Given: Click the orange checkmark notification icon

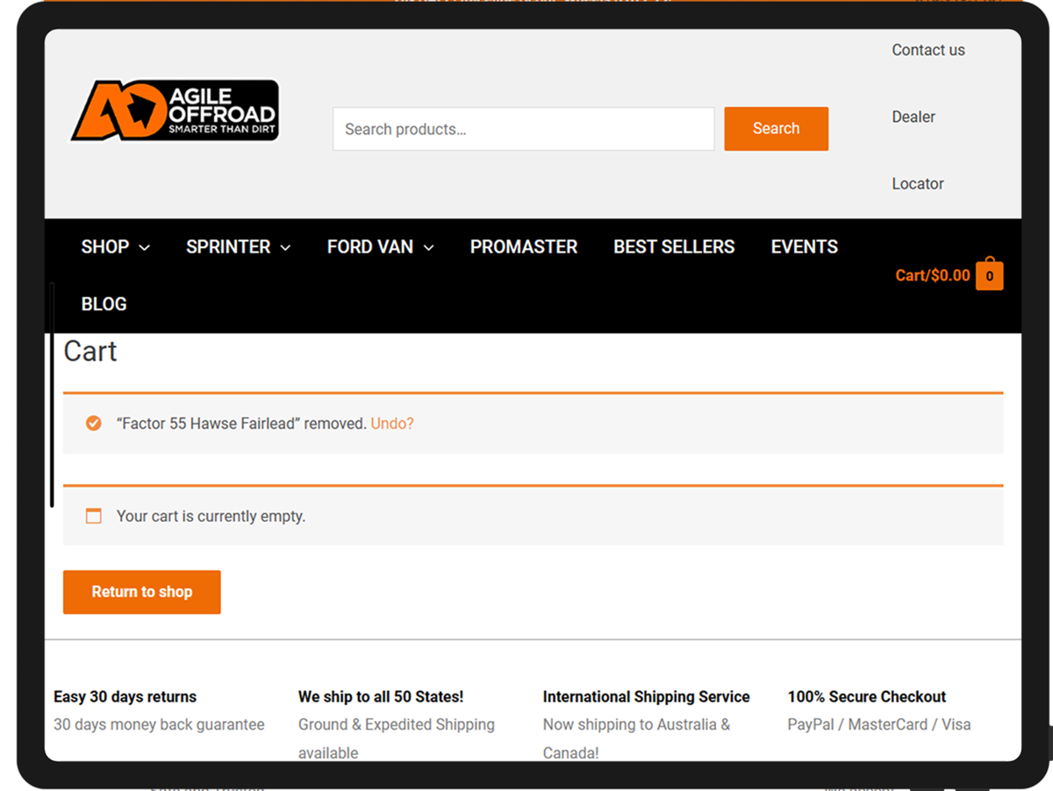Looking at the screenshot, I should click(x=93, y=424).
